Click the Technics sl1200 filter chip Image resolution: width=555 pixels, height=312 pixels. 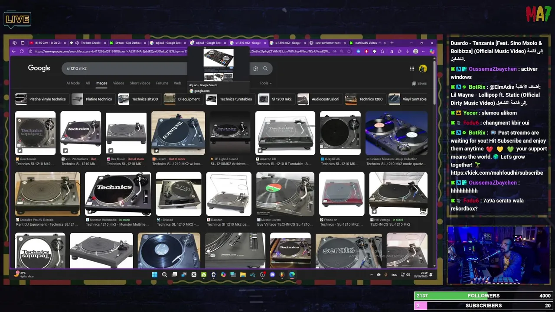(139, 99)
